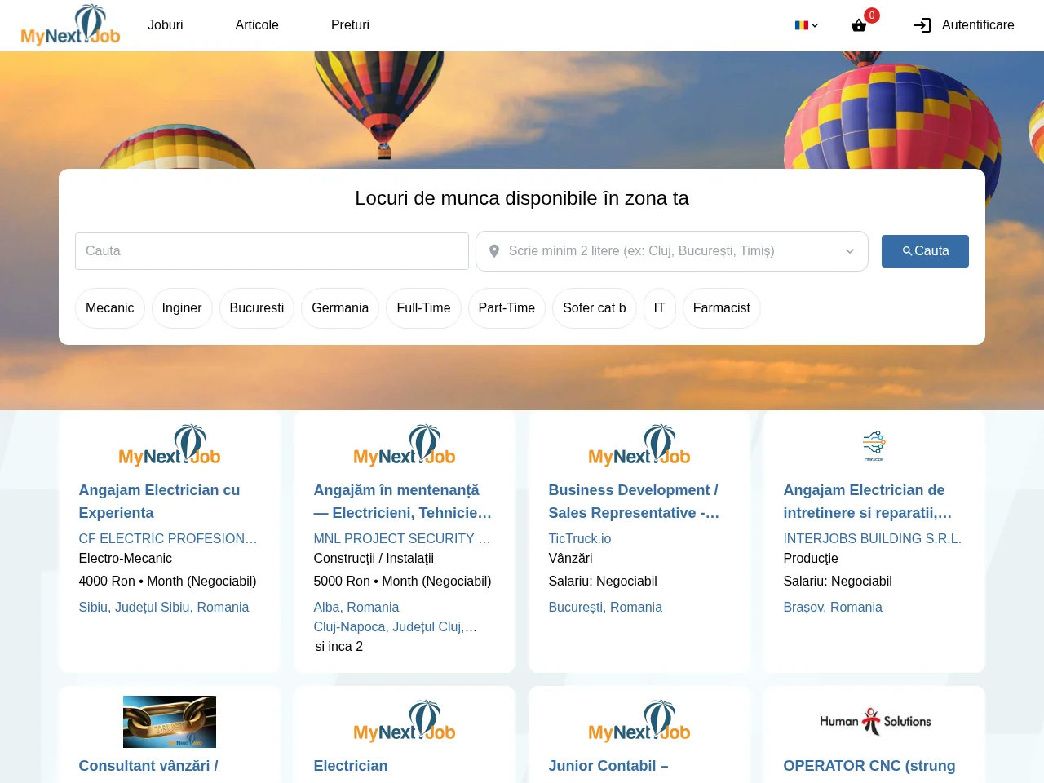Viewport: 1044px width, 783px height.
Task: Open the shopping basket icon
Action: (x=859, y=25)
